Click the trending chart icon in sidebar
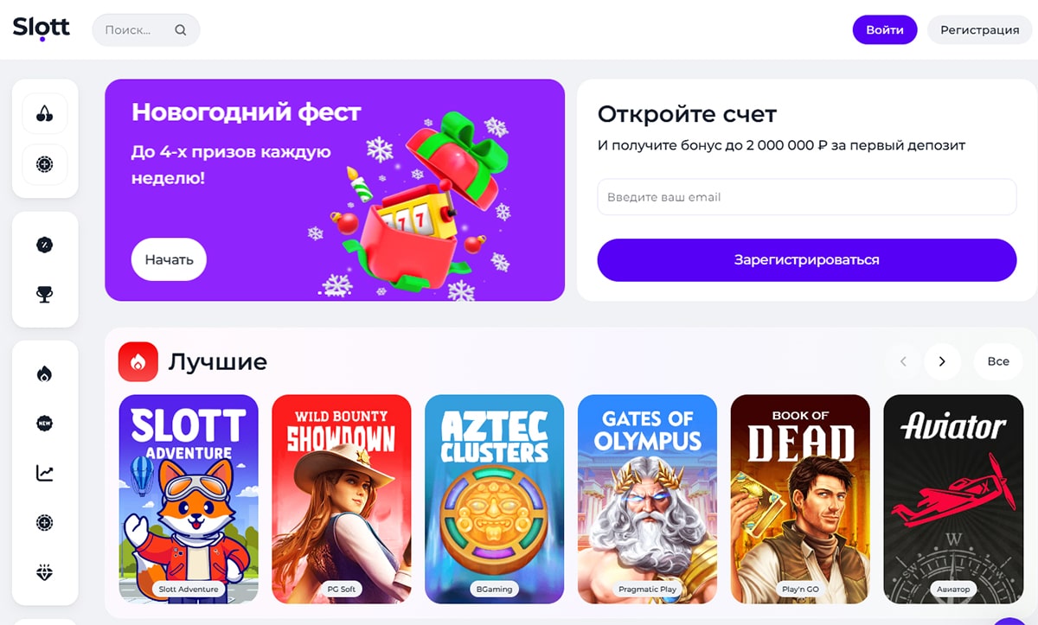This screenshot has height=625, width=1038. [45, 473]
